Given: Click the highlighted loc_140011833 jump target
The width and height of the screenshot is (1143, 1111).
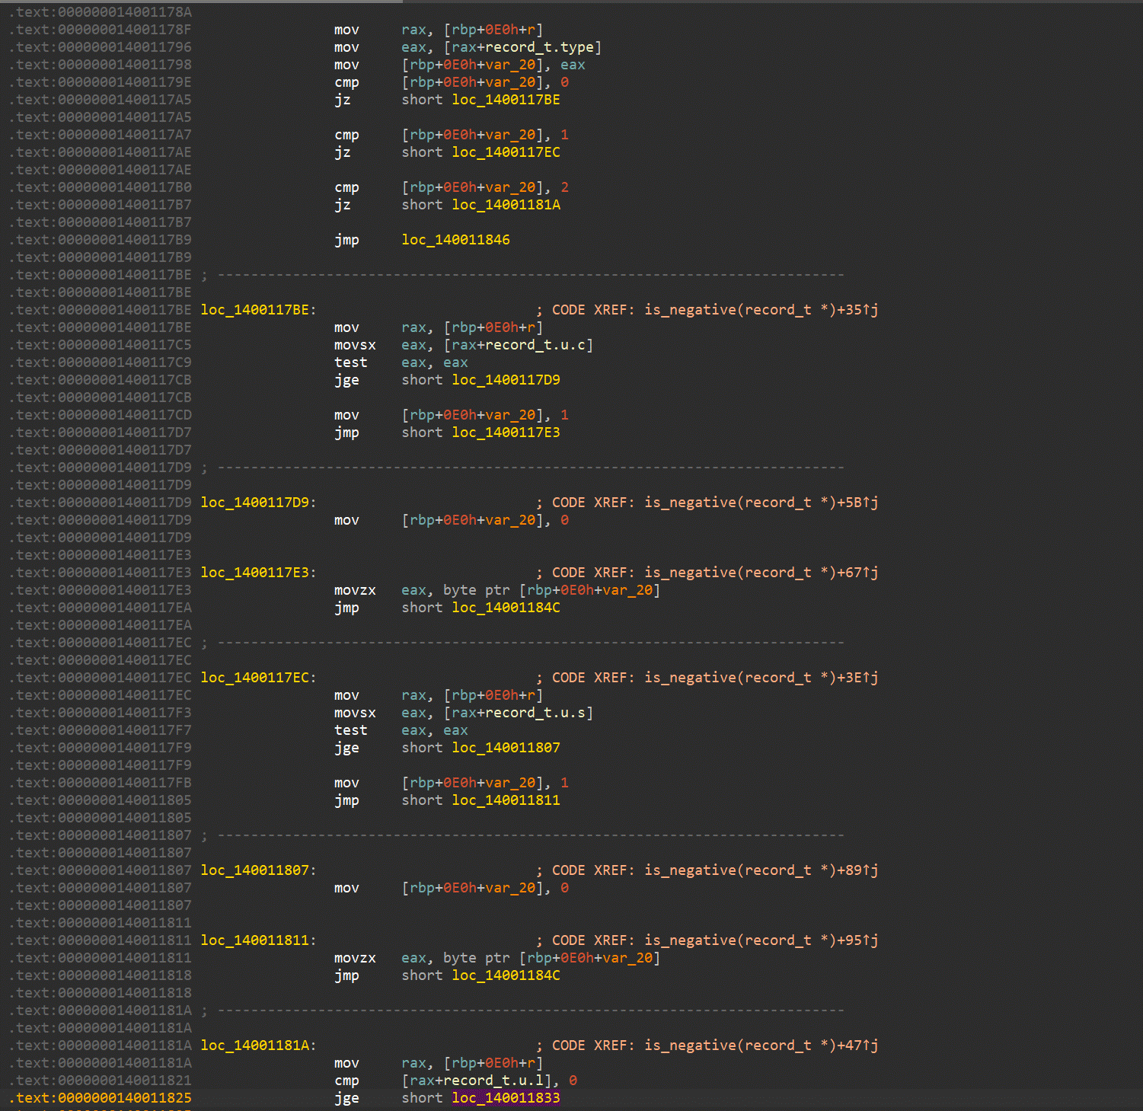Looking at the screenshot, I should [x=506, y=1098].
